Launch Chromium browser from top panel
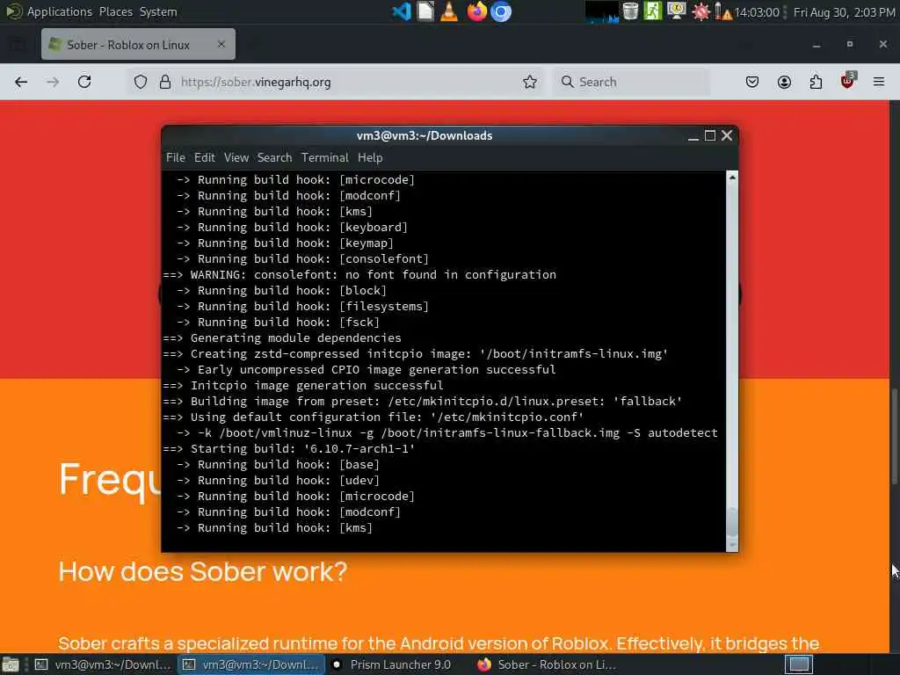The image size is (900, 675). 501,11
